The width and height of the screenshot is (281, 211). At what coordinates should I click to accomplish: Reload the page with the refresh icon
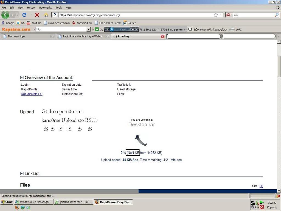click(x=24, y=15)
